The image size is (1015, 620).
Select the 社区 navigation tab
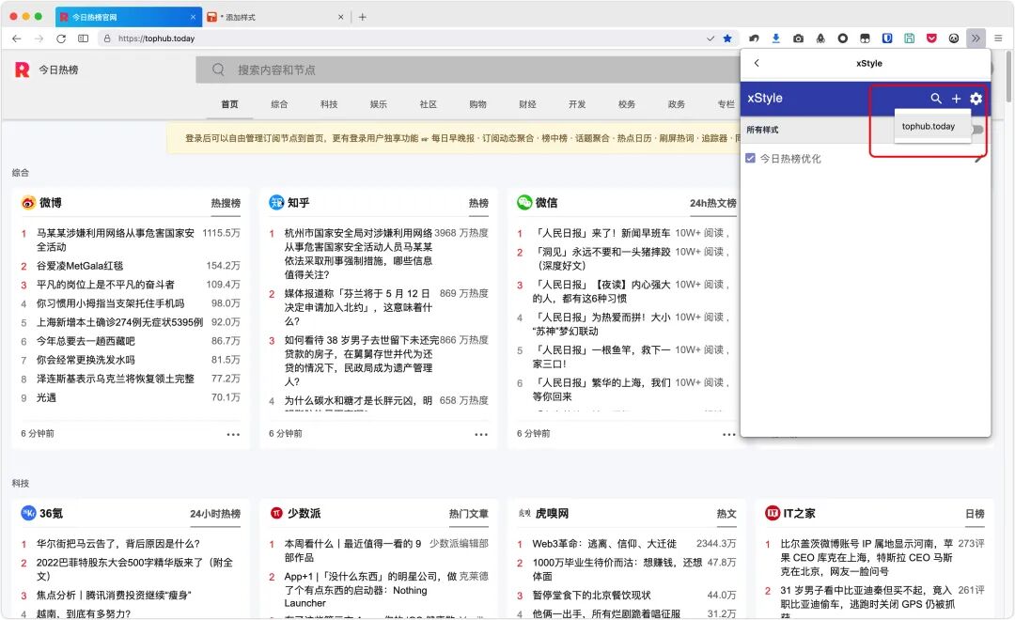pyautogui.click(x=429, y=104)
